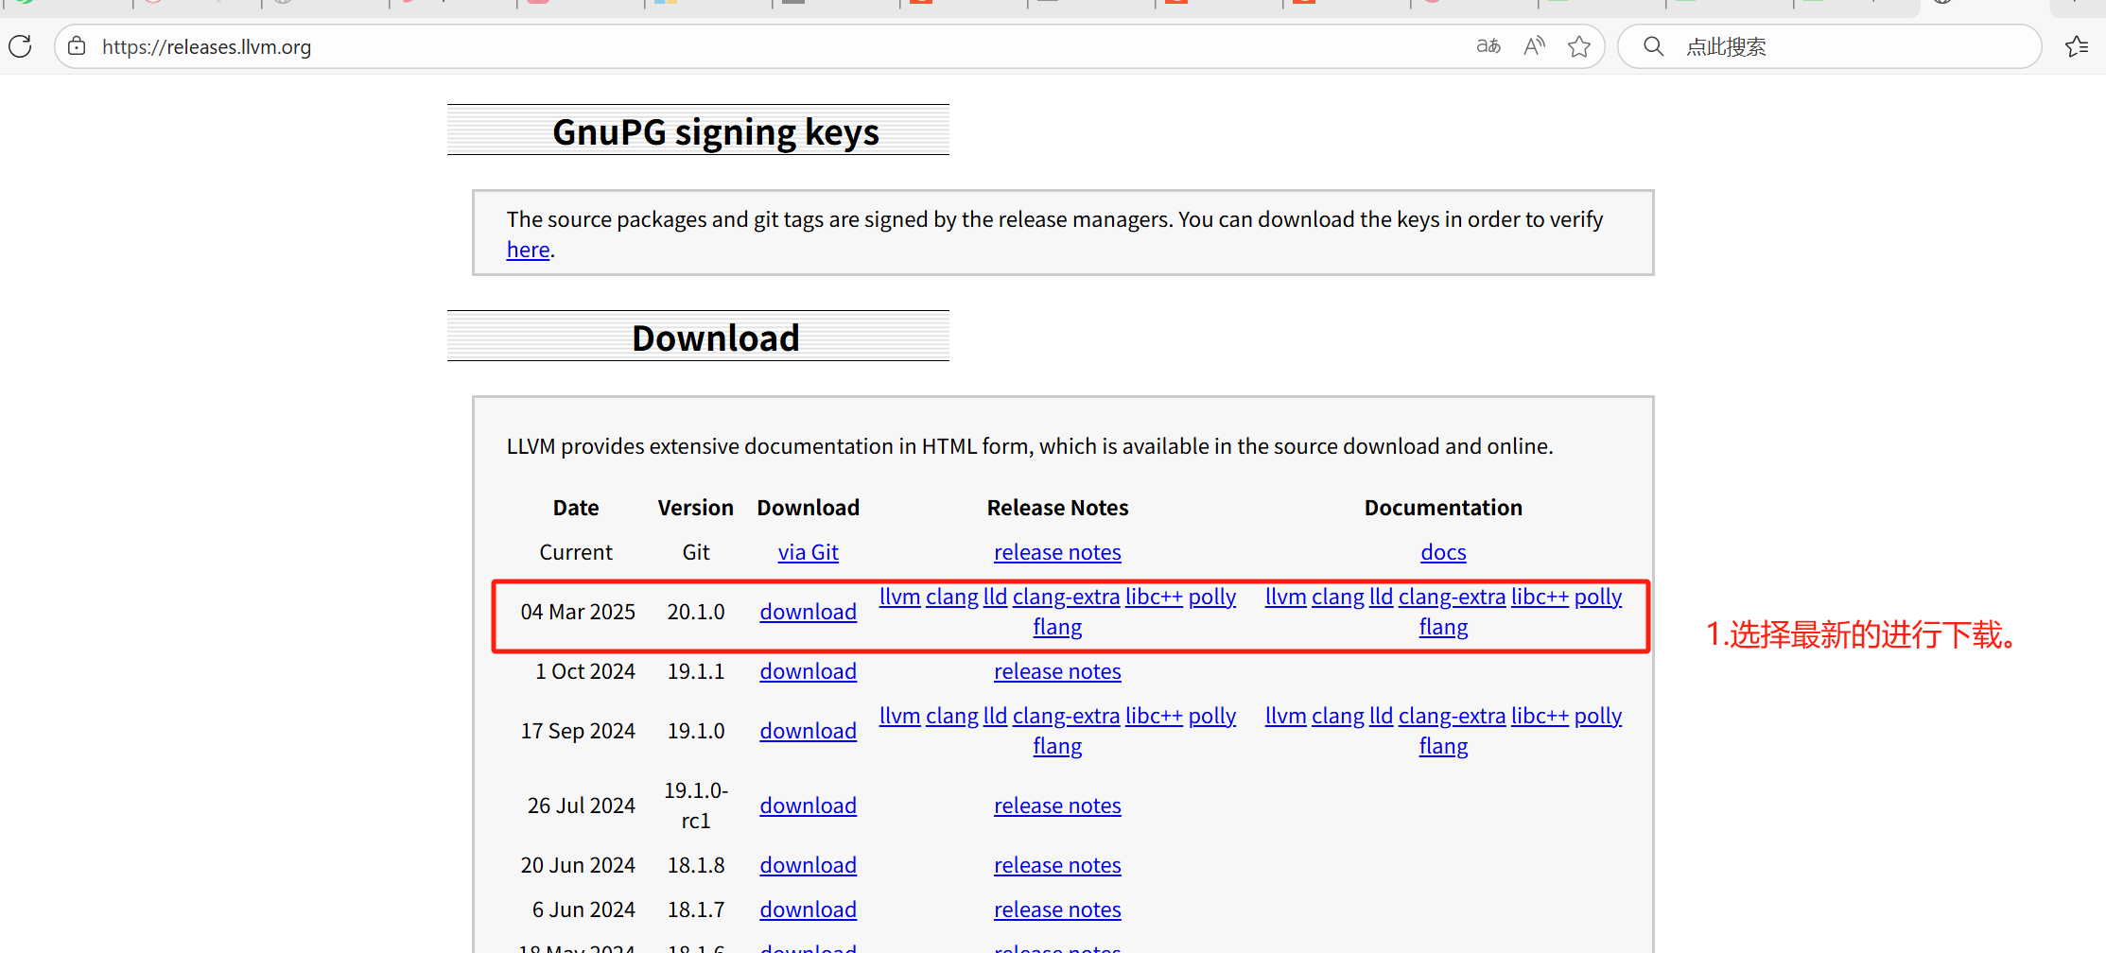Click the 'Documentation' column header
Image resolution: width=2106 pixels, height=953 pixels.
click(1443, 508)
